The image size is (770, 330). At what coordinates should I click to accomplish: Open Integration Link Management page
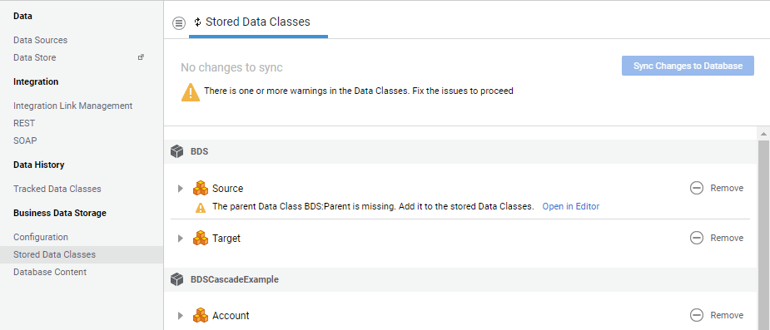tap(72, 106)
